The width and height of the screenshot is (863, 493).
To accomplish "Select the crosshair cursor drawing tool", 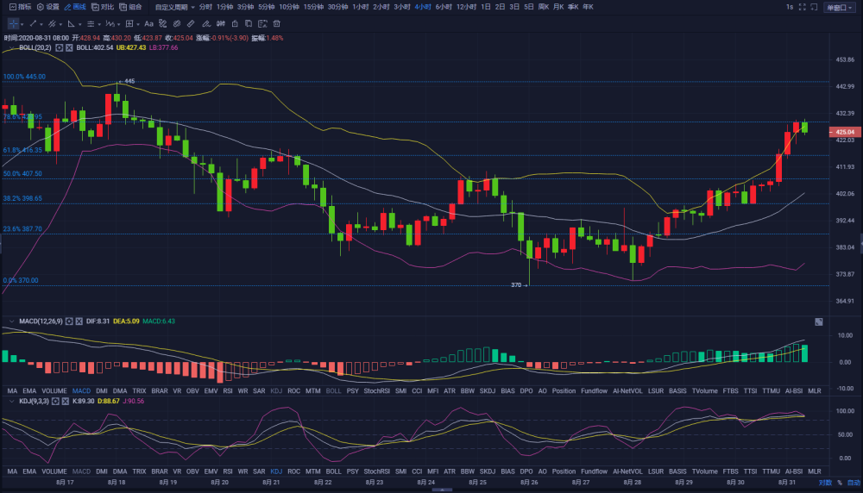I will [13, 23].
